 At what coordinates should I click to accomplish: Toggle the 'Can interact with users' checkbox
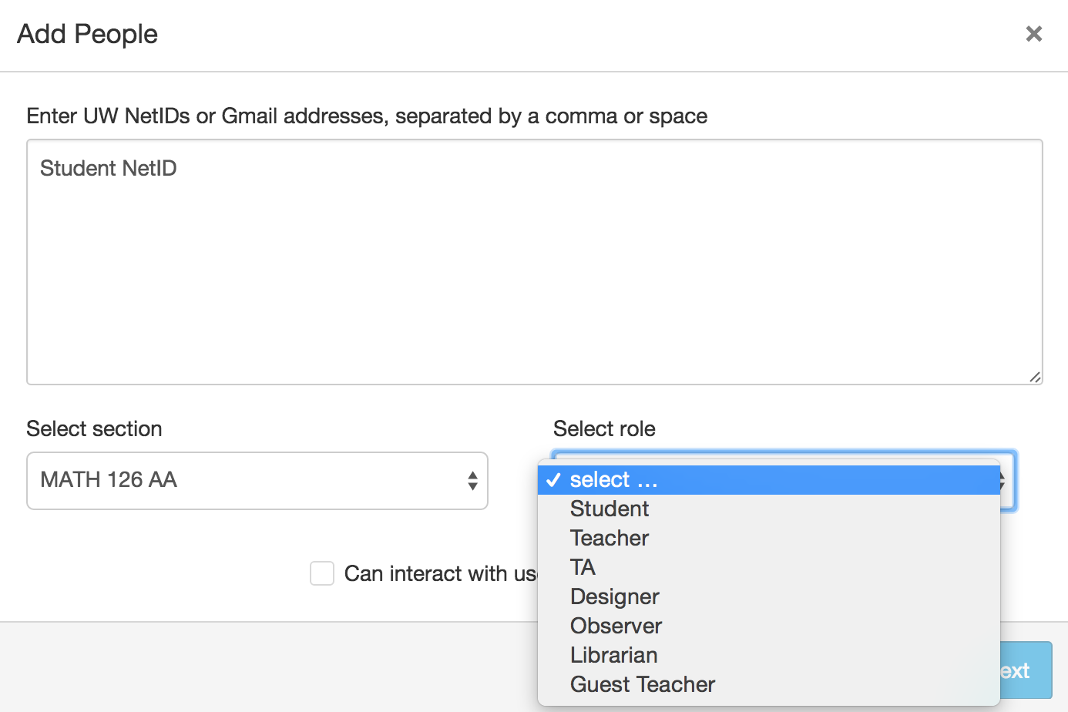click(x=322, y=573)
